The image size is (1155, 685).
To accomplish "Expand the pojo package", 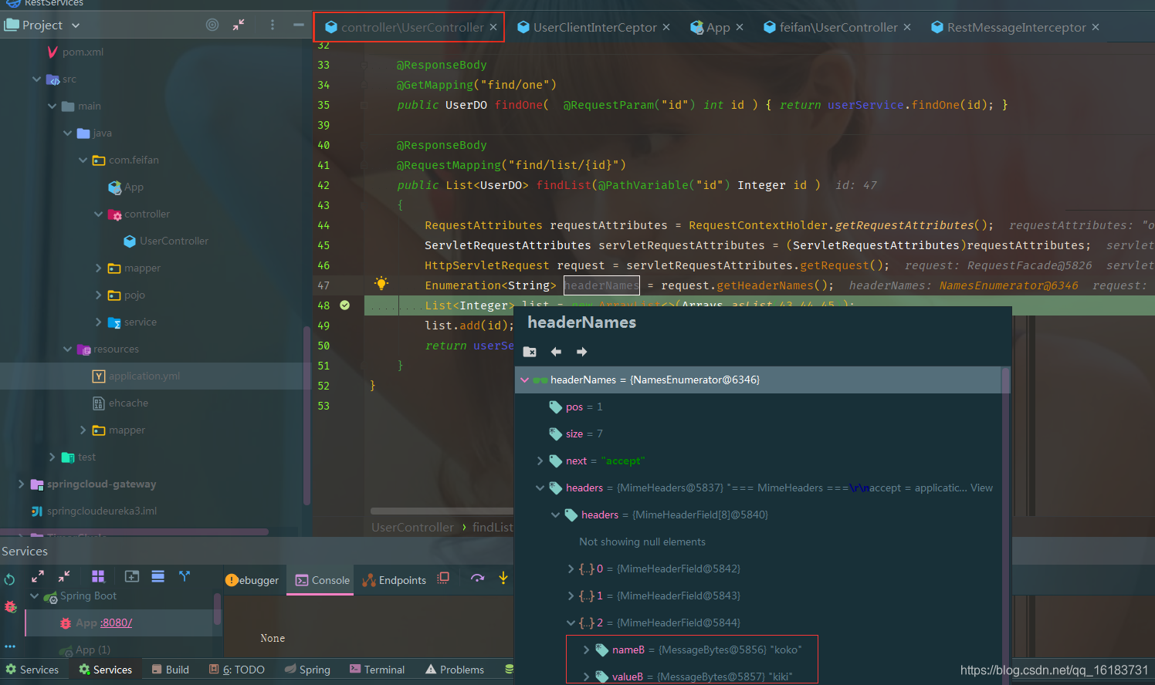I will [98, 295].
